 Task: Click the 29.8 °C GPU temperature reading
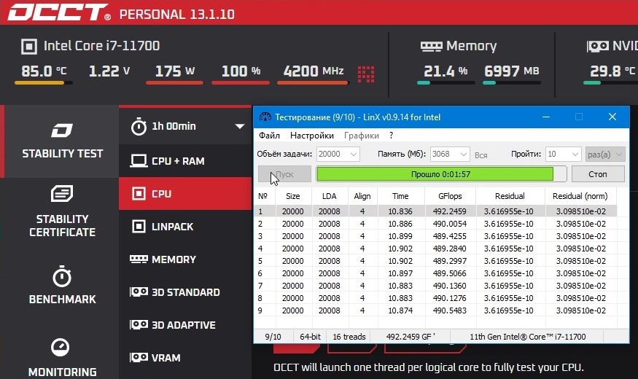pyautogui.click(x=612, y=71)
